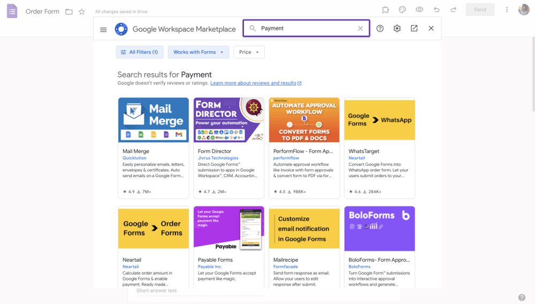
Task: Open the more options vertical dots
Action: (x=507, y=10)
